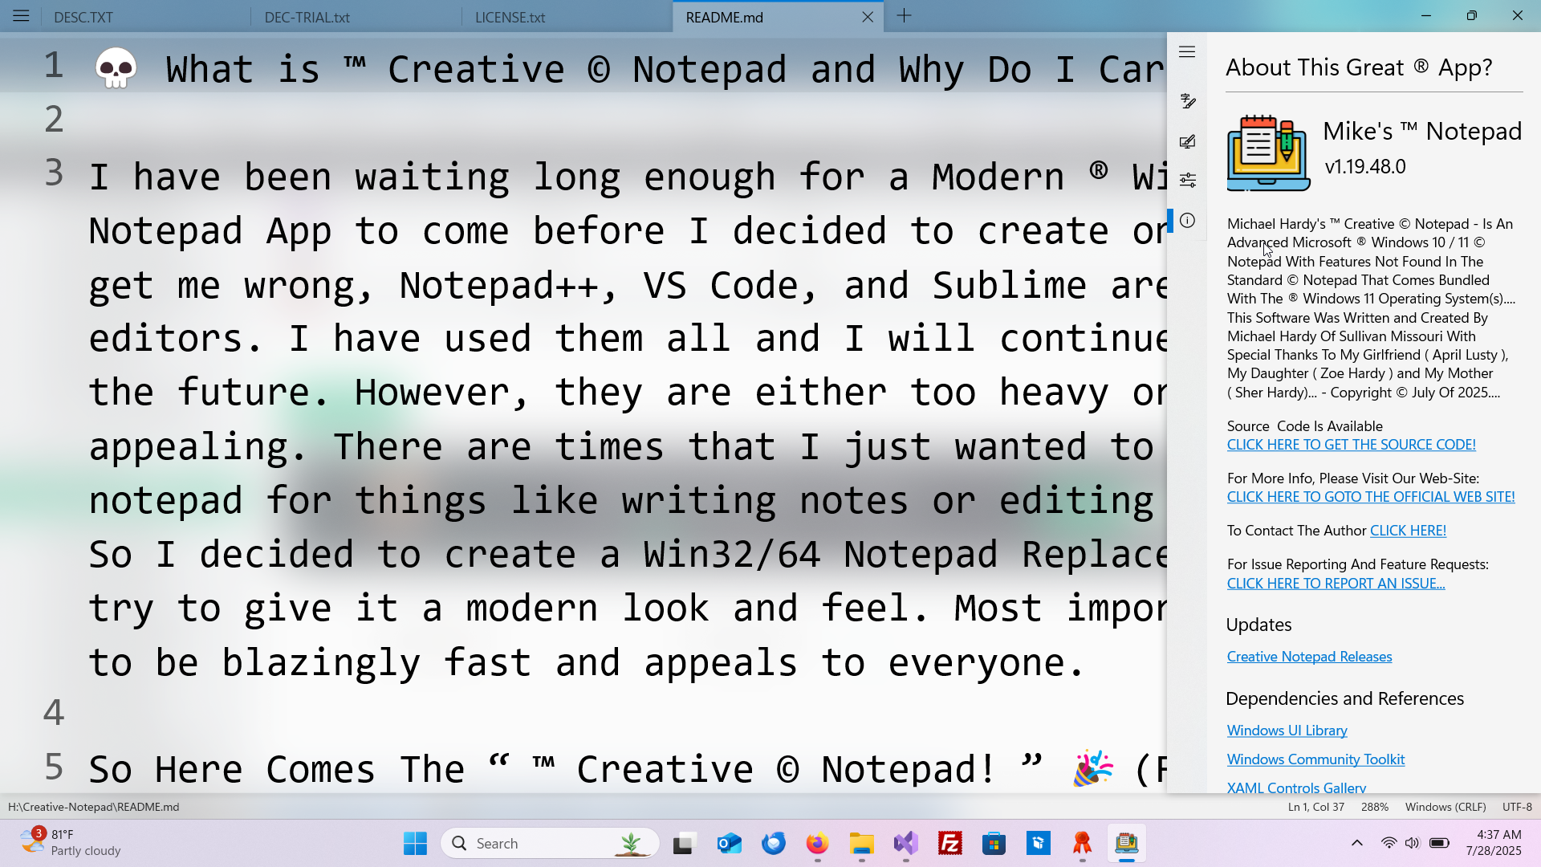Add a new tab with plus button
This screenshot has height=867, width=1541.
905,16
